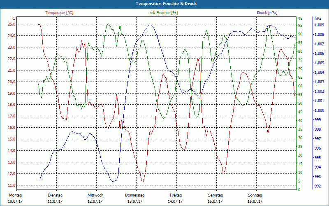Click the '1.009' pressure axis value

319,25
